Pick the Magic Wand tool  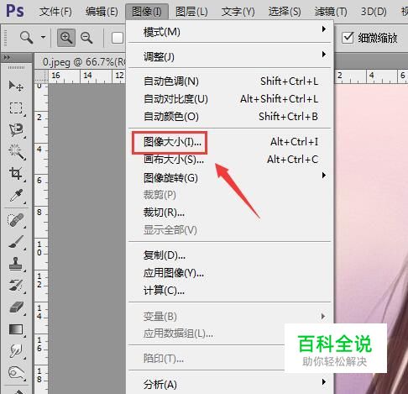pos(16,151)
